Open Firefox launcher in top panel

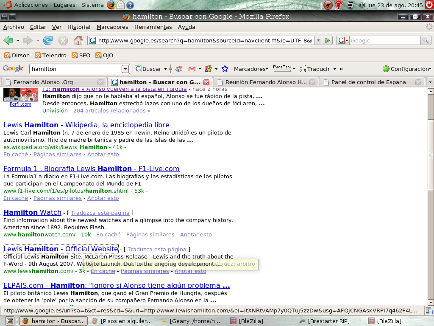coord(111,5)
